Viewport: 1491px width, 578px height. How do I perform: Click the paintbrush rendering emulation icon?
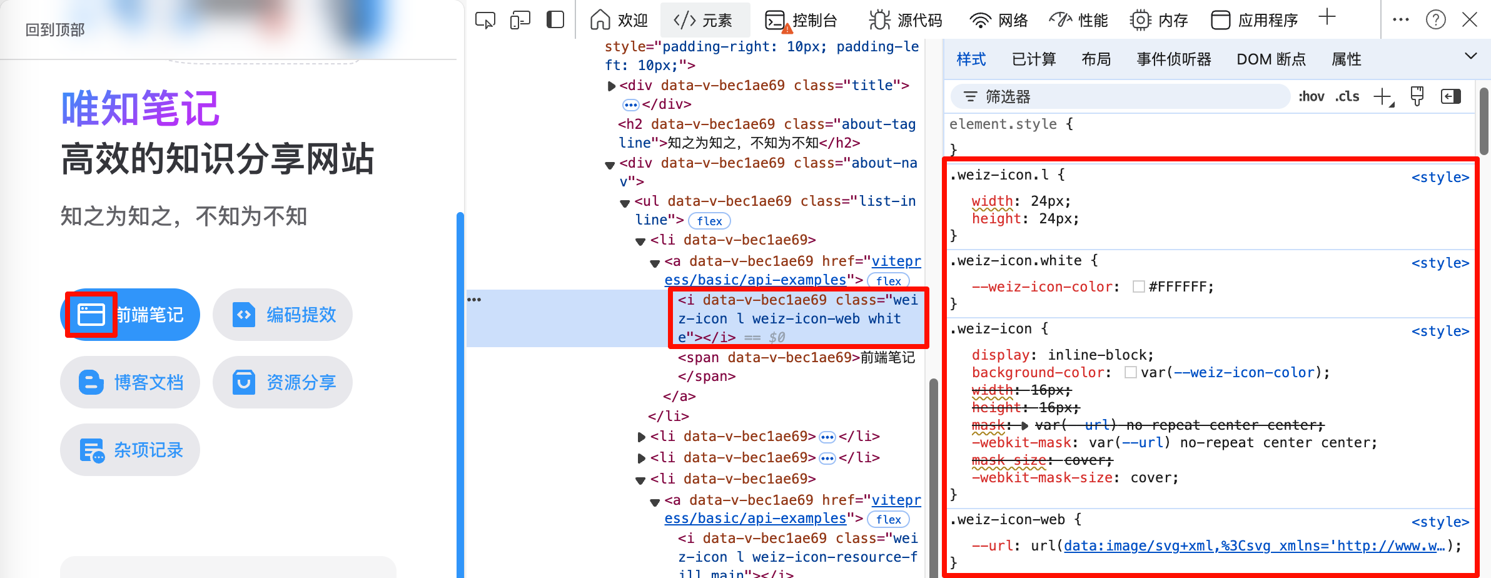pos(1417,96)
